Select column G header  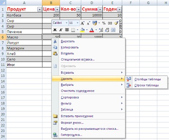[x=148, y=3]
